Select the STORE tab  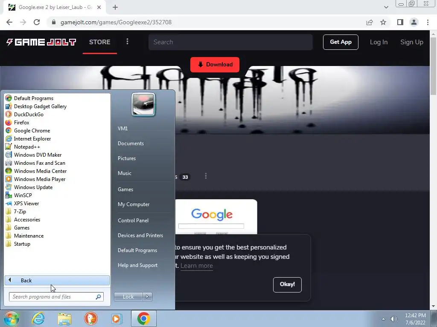pos(100,42)
